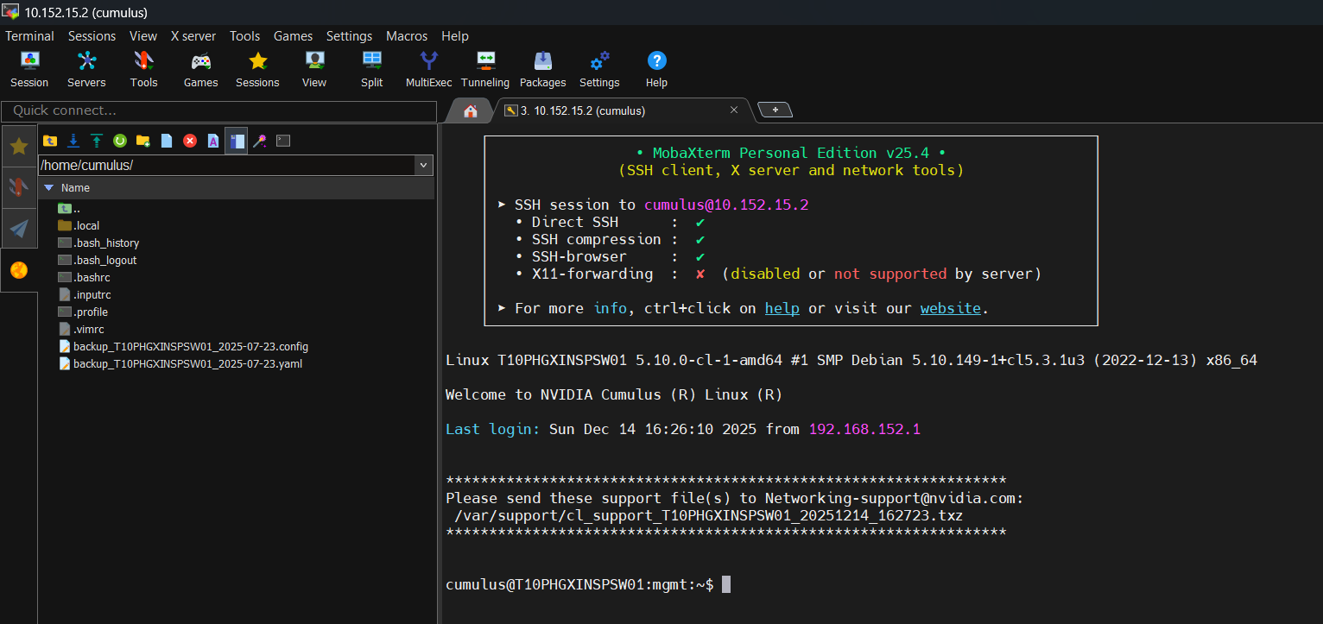Expand the remote path dropdown arrow
1323x624 pixels.
[x=423, y=166]
